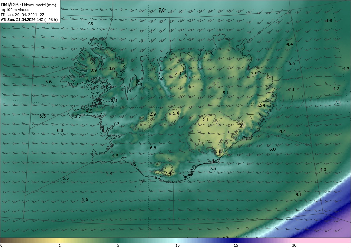Click the map value '6.0'
Viewport: 351px width, 248px height.
pyautogui.click(x=272, y=149)
